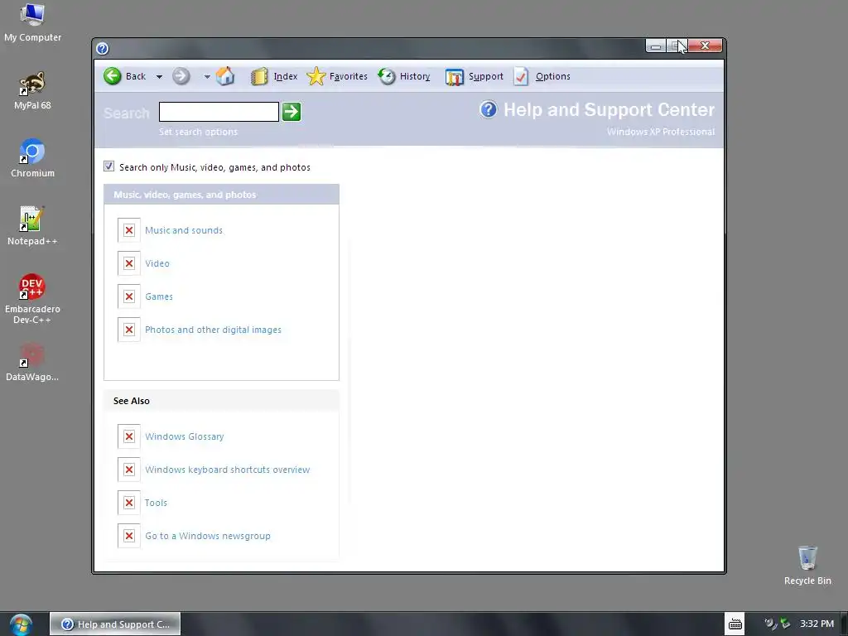Click the icon beside Video
848x636 pixels.
pos(128,263)
